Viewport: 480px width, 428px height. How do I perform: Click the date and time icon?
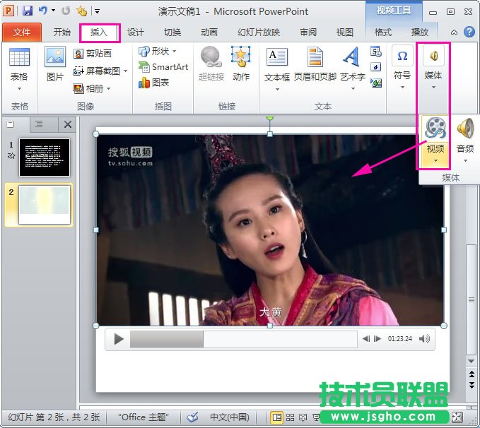pos(375,52)
